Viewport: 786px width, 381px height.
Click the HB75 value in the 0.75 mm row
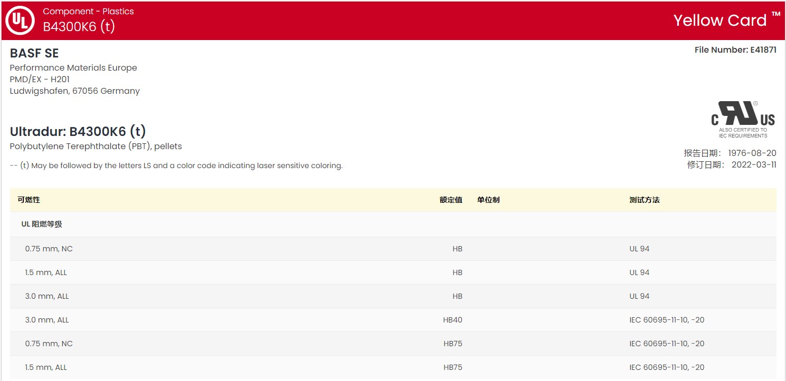tap(453, 344)
